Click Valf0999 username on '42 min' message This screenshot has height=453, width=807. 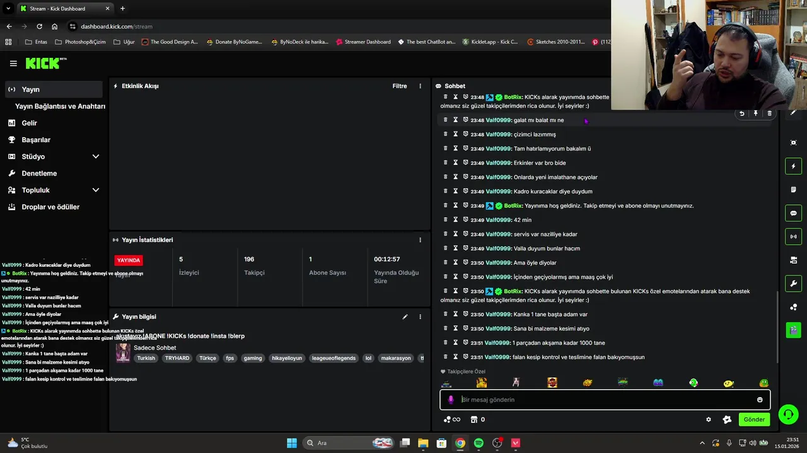point(499,220)
